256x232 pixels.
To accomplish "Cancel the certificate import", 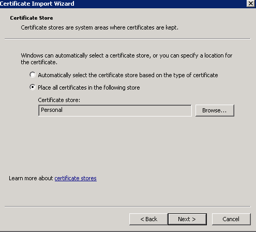I will 231,219.
